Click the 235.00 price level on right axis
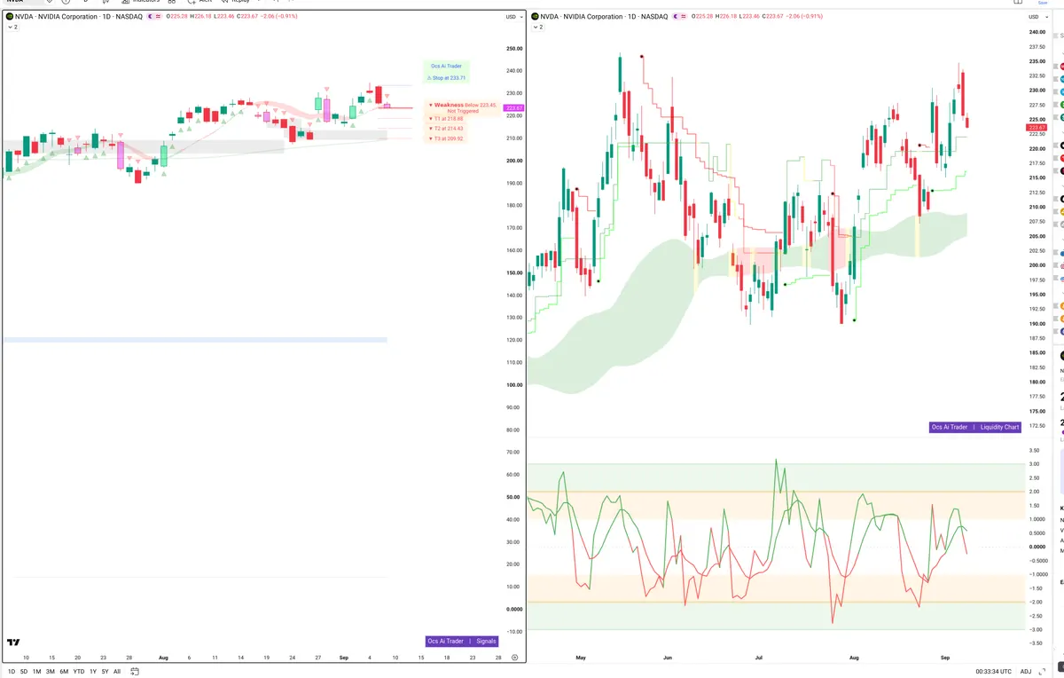This screenshot has height=678, width=1064. [x=1037, y=61]
